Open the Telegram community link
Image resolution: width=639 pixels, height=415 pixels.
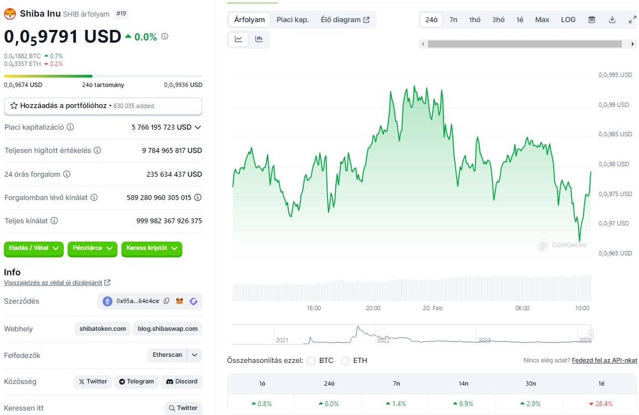136,382
